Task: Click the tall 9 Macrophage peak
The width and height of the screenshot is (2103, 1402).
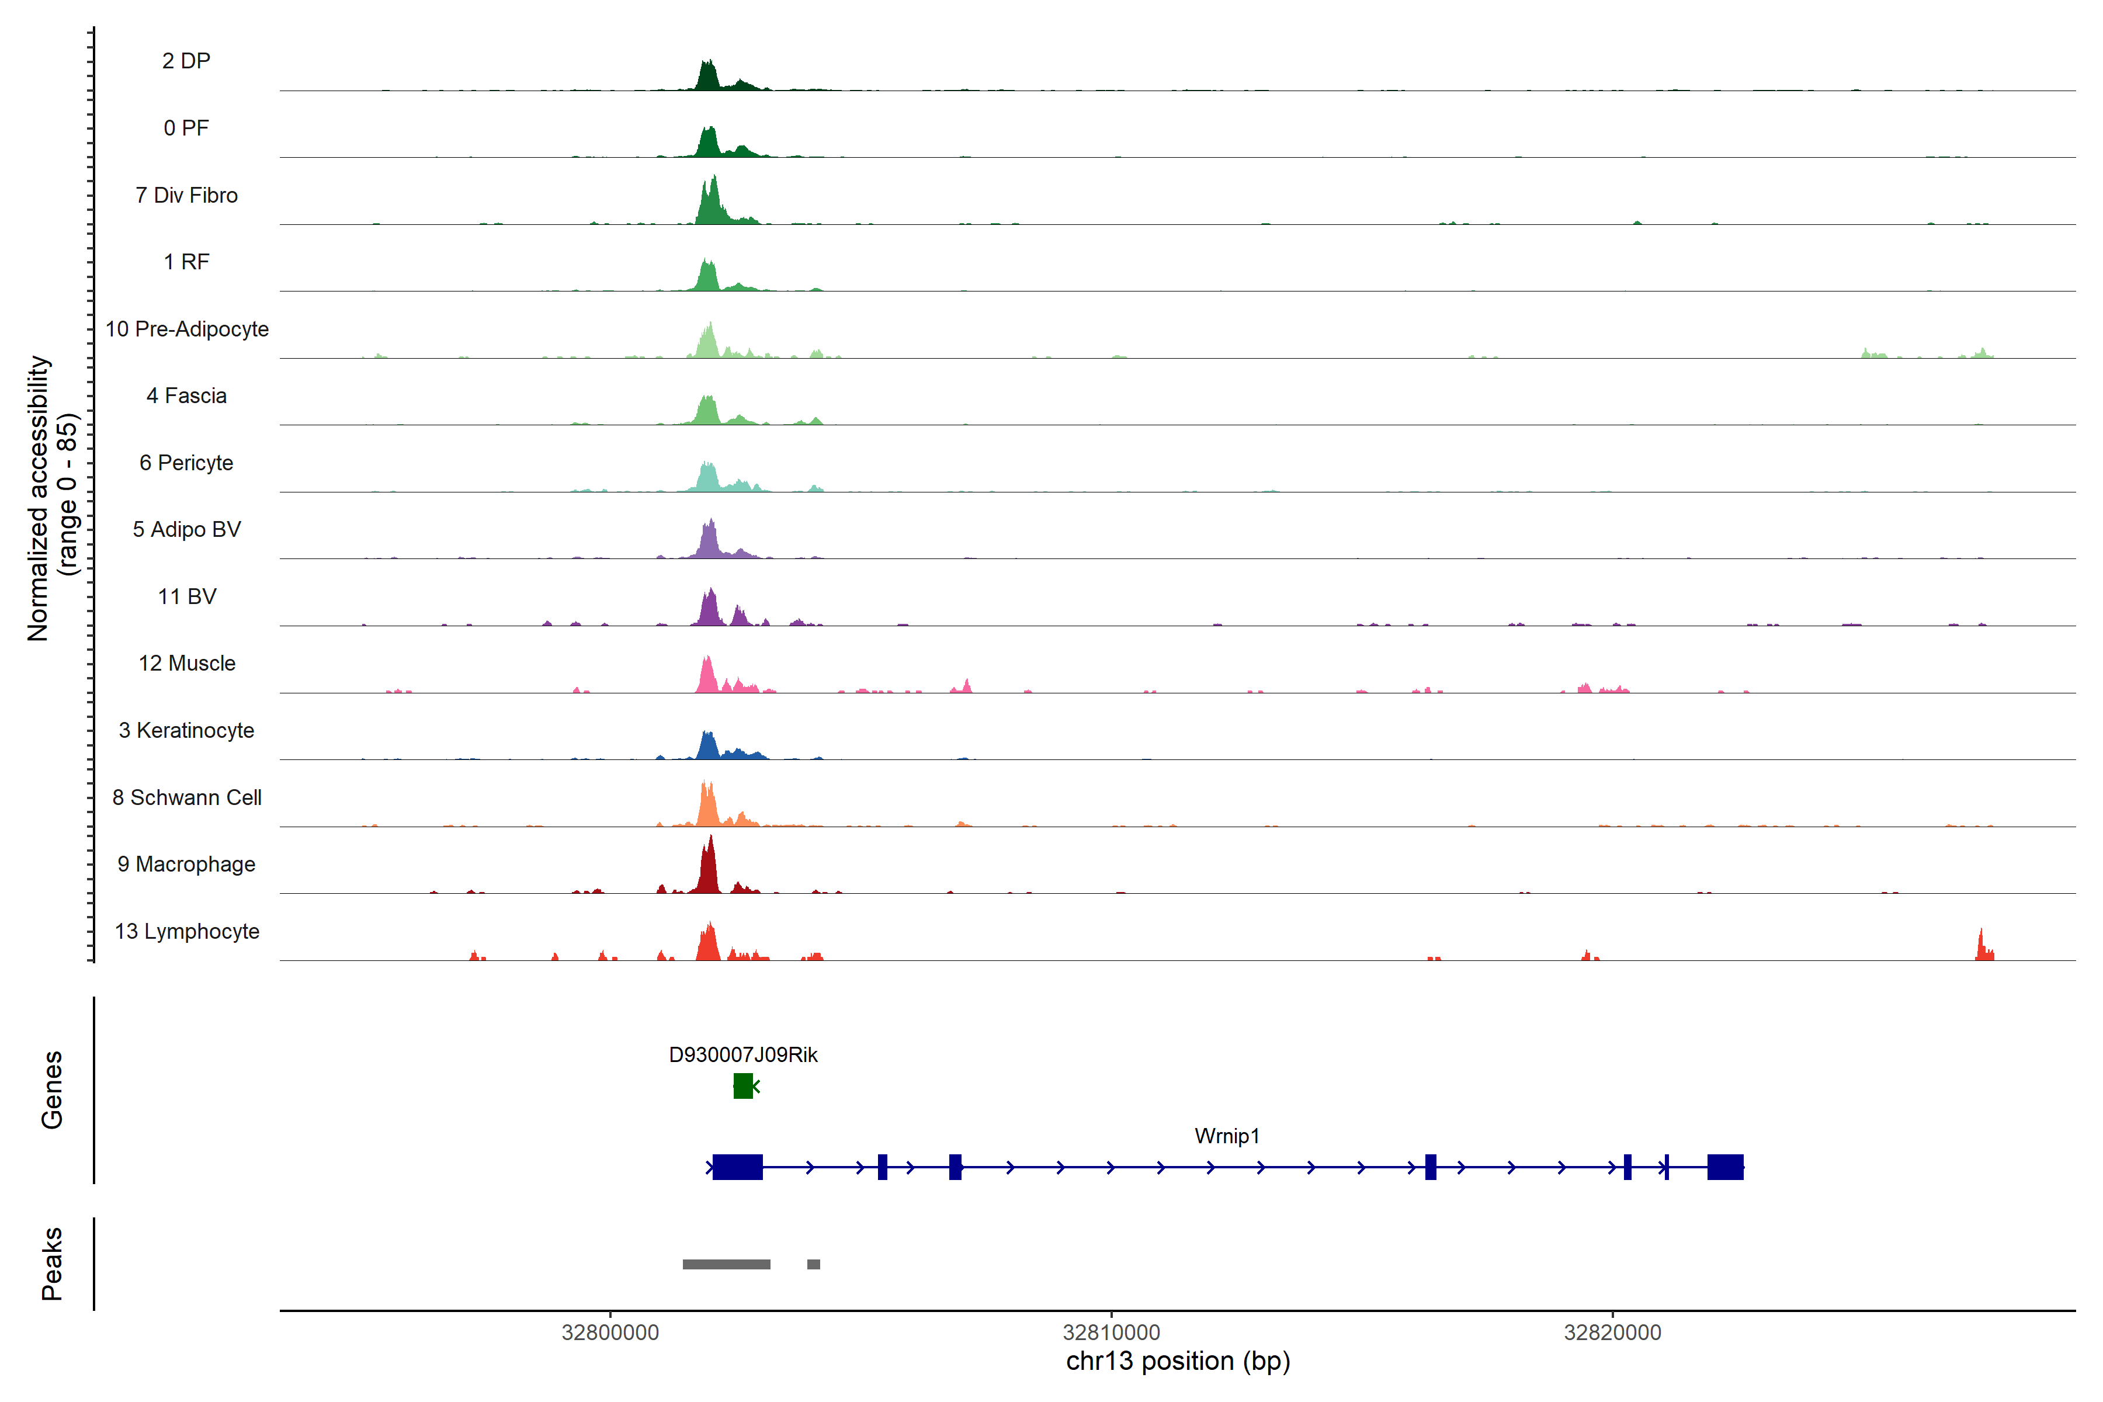Action: pyautogui.click(x=708, y=872)
